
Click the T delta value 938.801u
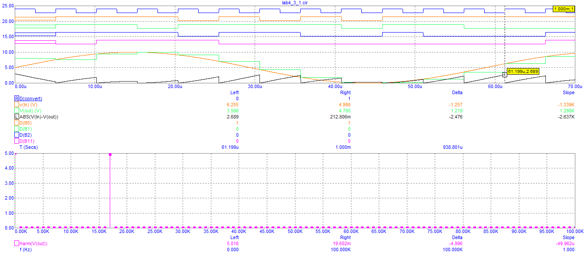tap(453, 147)
